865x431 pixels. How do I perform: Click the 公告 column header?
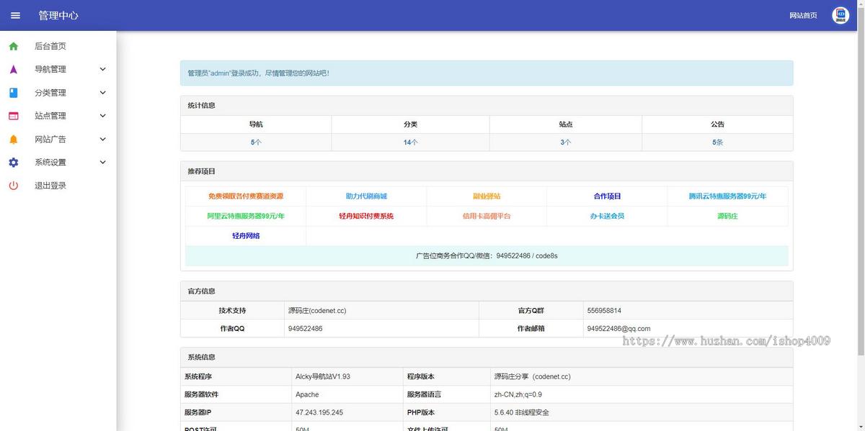[717, 124]
